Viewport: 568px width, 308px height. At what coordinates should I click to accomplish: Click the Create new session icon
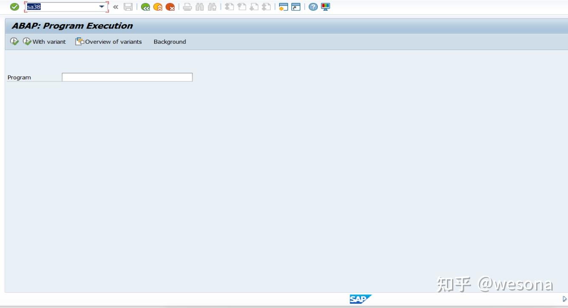pos(283,7)
